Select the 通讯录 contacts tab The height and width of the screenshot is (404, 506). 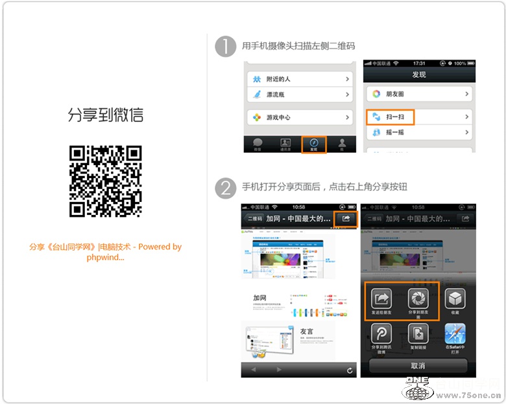285,144
